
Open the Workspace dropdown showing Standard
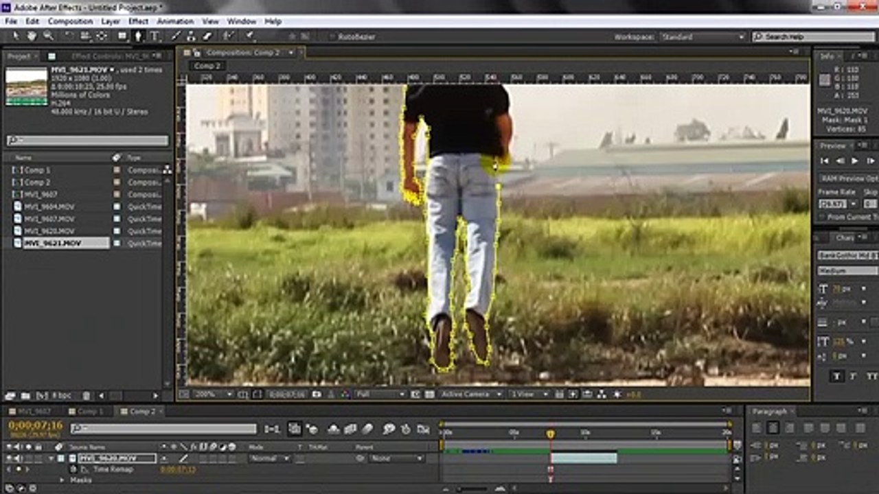(703, 36)
